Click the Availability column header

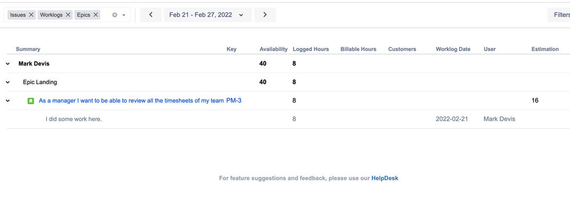click(x=274, y=49)
